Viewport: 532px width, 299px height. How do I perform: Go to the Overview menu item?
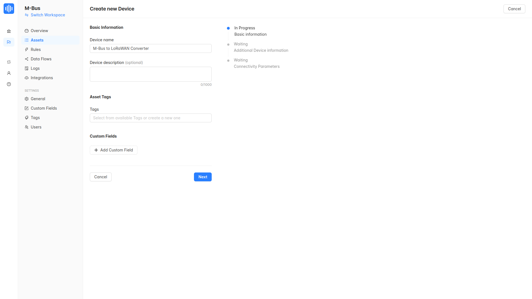(x=39, y=31)
